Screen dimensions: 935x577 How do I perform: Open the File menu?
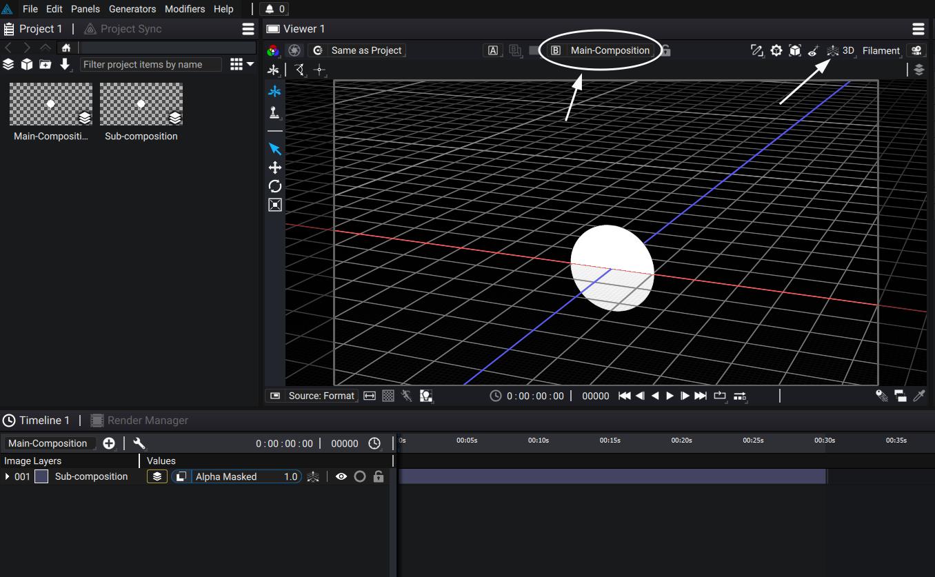coord(30,9)
